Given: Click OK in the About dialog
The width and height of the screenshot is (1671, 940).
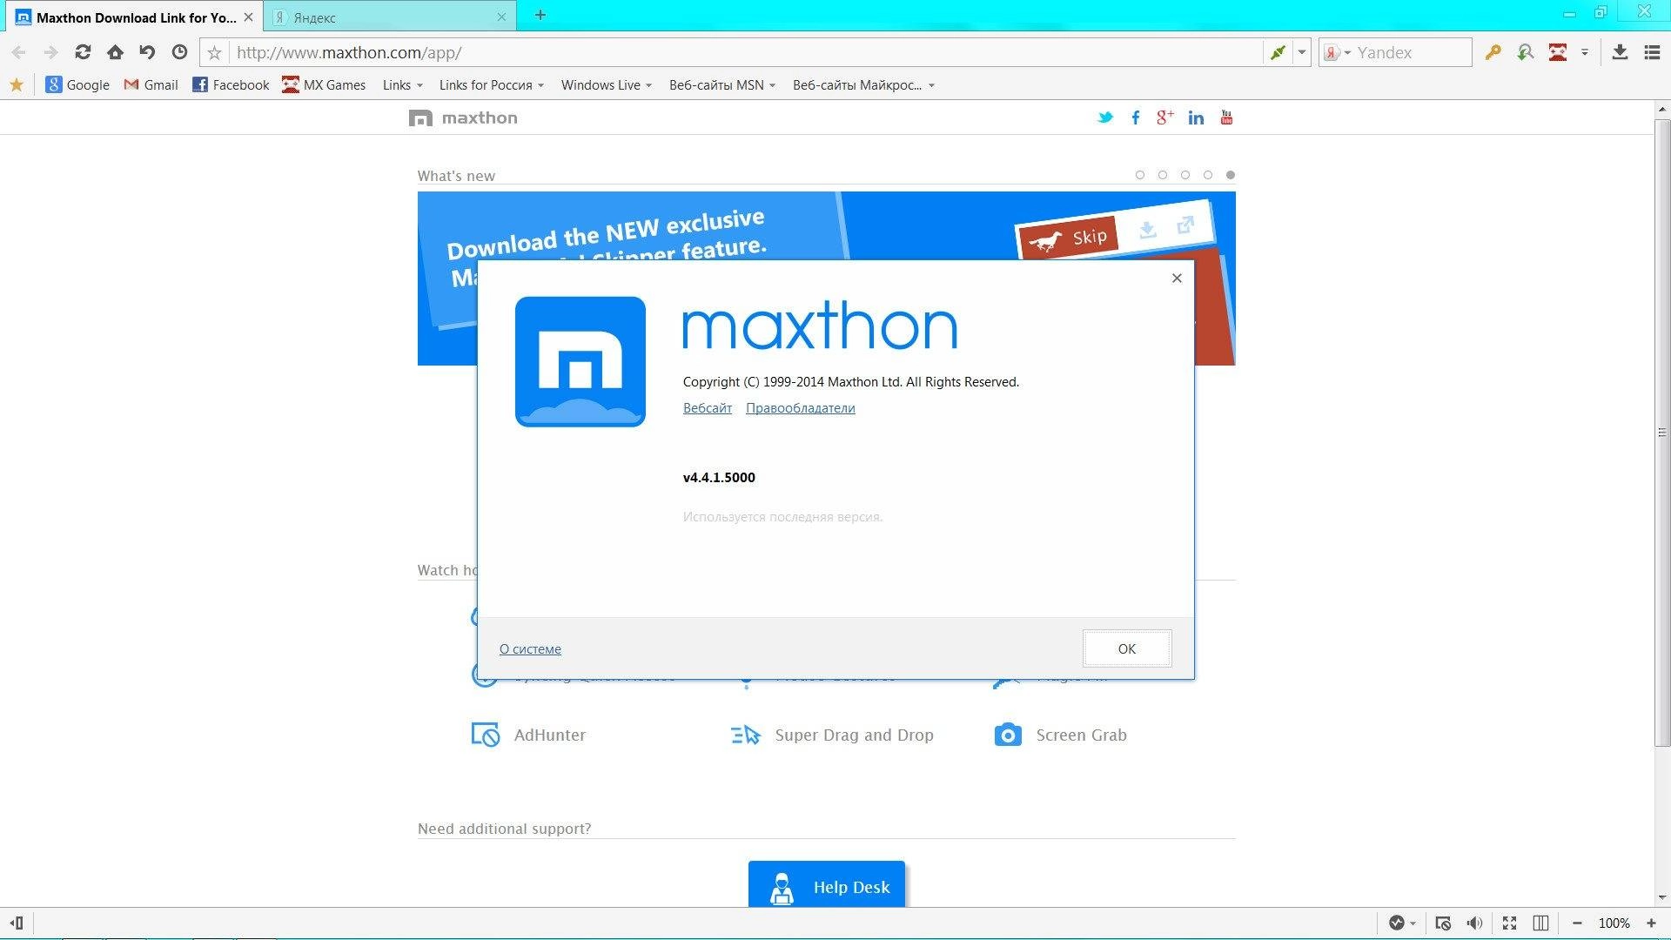Looking at the screenshot, I should click(1127, 648).
